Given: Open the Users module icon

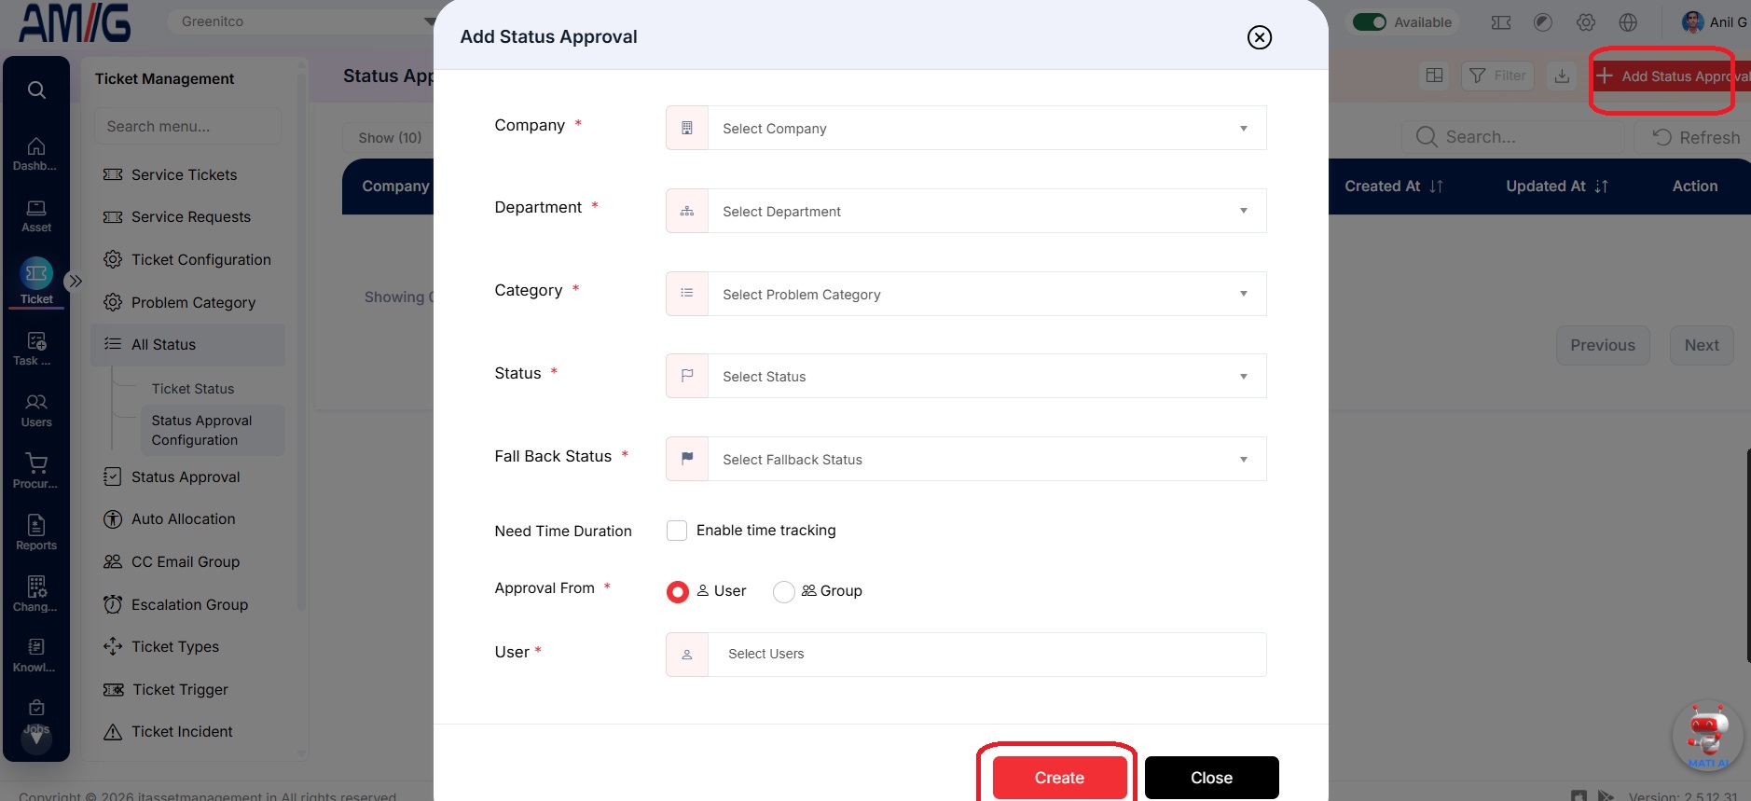Looking at the screenshot, I should point(36,410).
